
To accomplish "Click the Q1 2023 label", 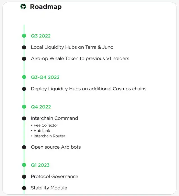I will (x=40, y=165).
